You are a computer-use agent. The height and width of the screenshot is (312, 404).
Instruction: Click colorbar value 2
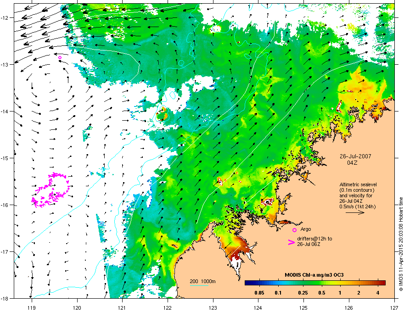tap(359, 293)
